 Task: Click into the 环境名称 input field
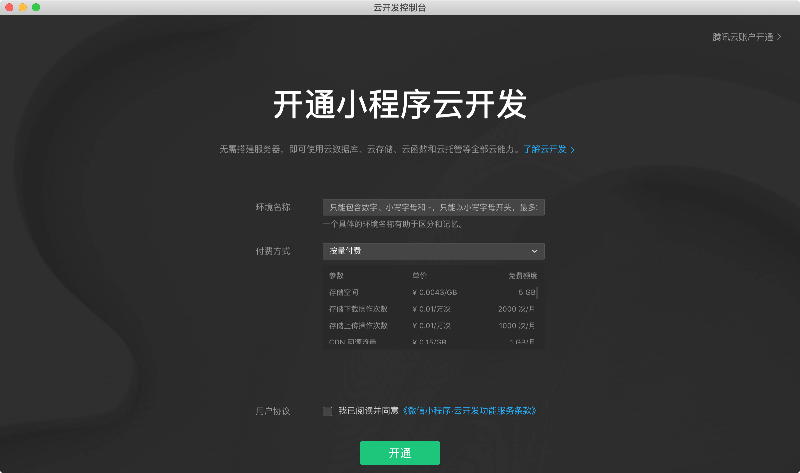pyautogui.click(x=433, y=207)
